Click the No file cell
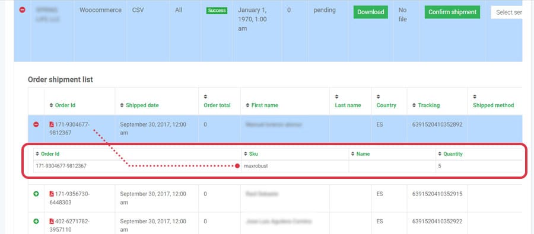Viewport: 534px width, 234px height. (x=402, y=15)
